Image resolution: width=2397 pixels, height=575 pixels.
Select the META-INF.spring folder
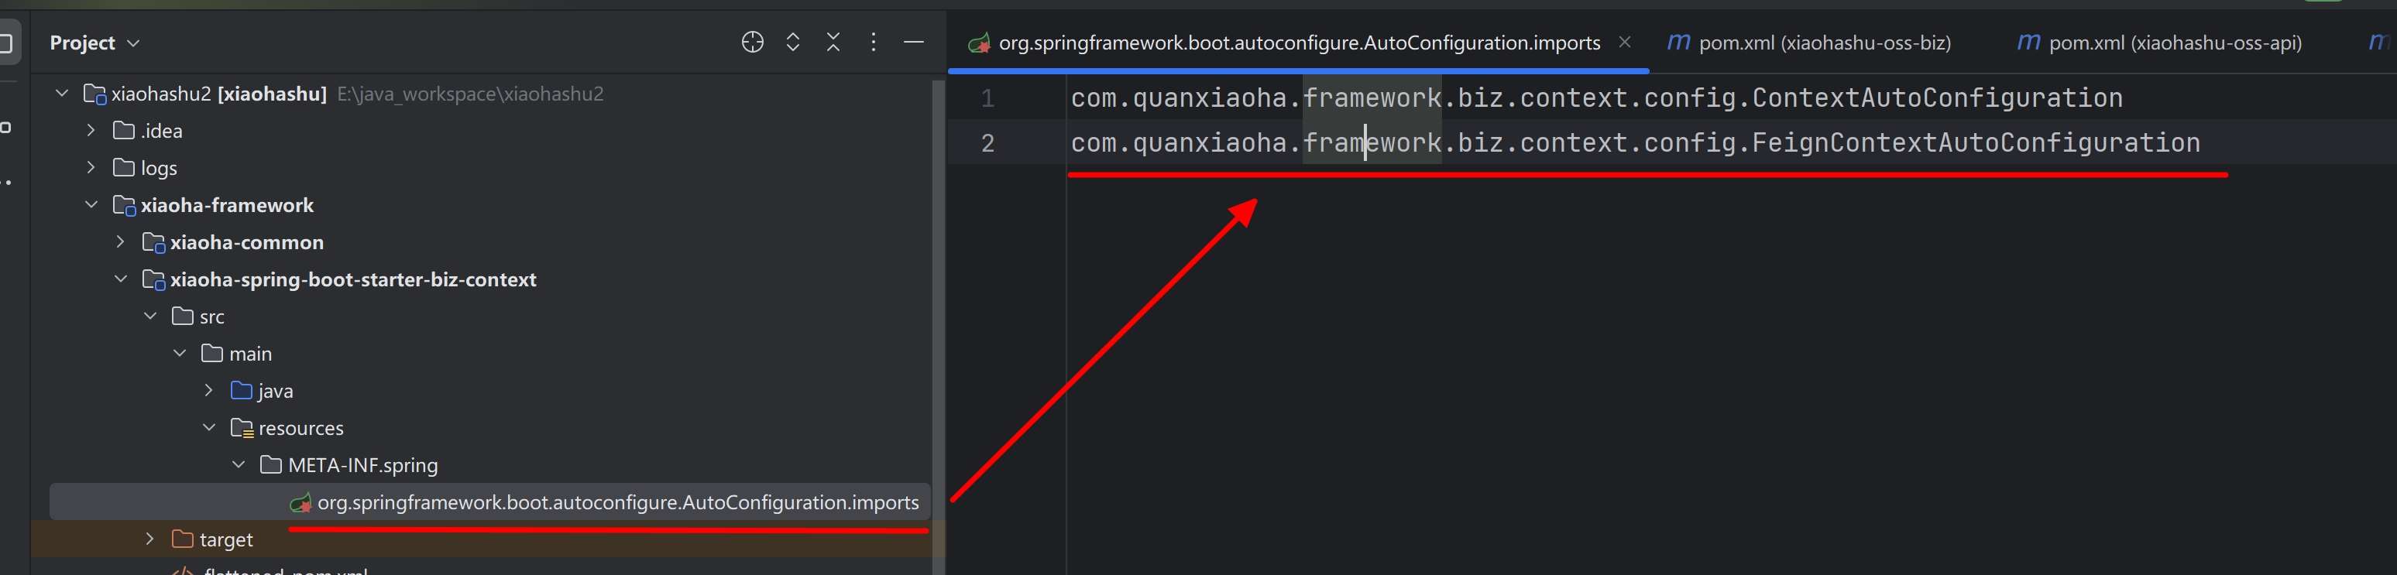pyautogui.click(x=362, y=465)
